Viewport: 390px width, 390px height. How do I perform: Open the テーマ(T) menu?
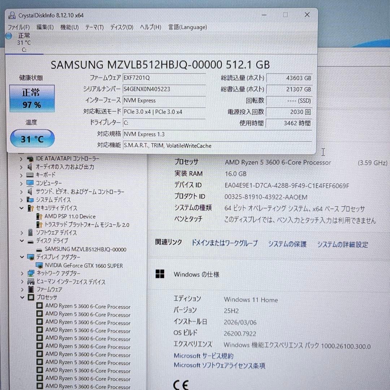[x=94, y=27]
